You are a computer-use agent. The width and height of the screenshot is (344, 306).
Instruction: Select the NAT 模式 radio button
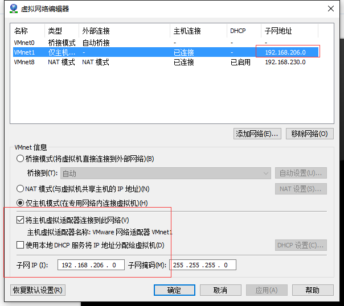[20, 189]
